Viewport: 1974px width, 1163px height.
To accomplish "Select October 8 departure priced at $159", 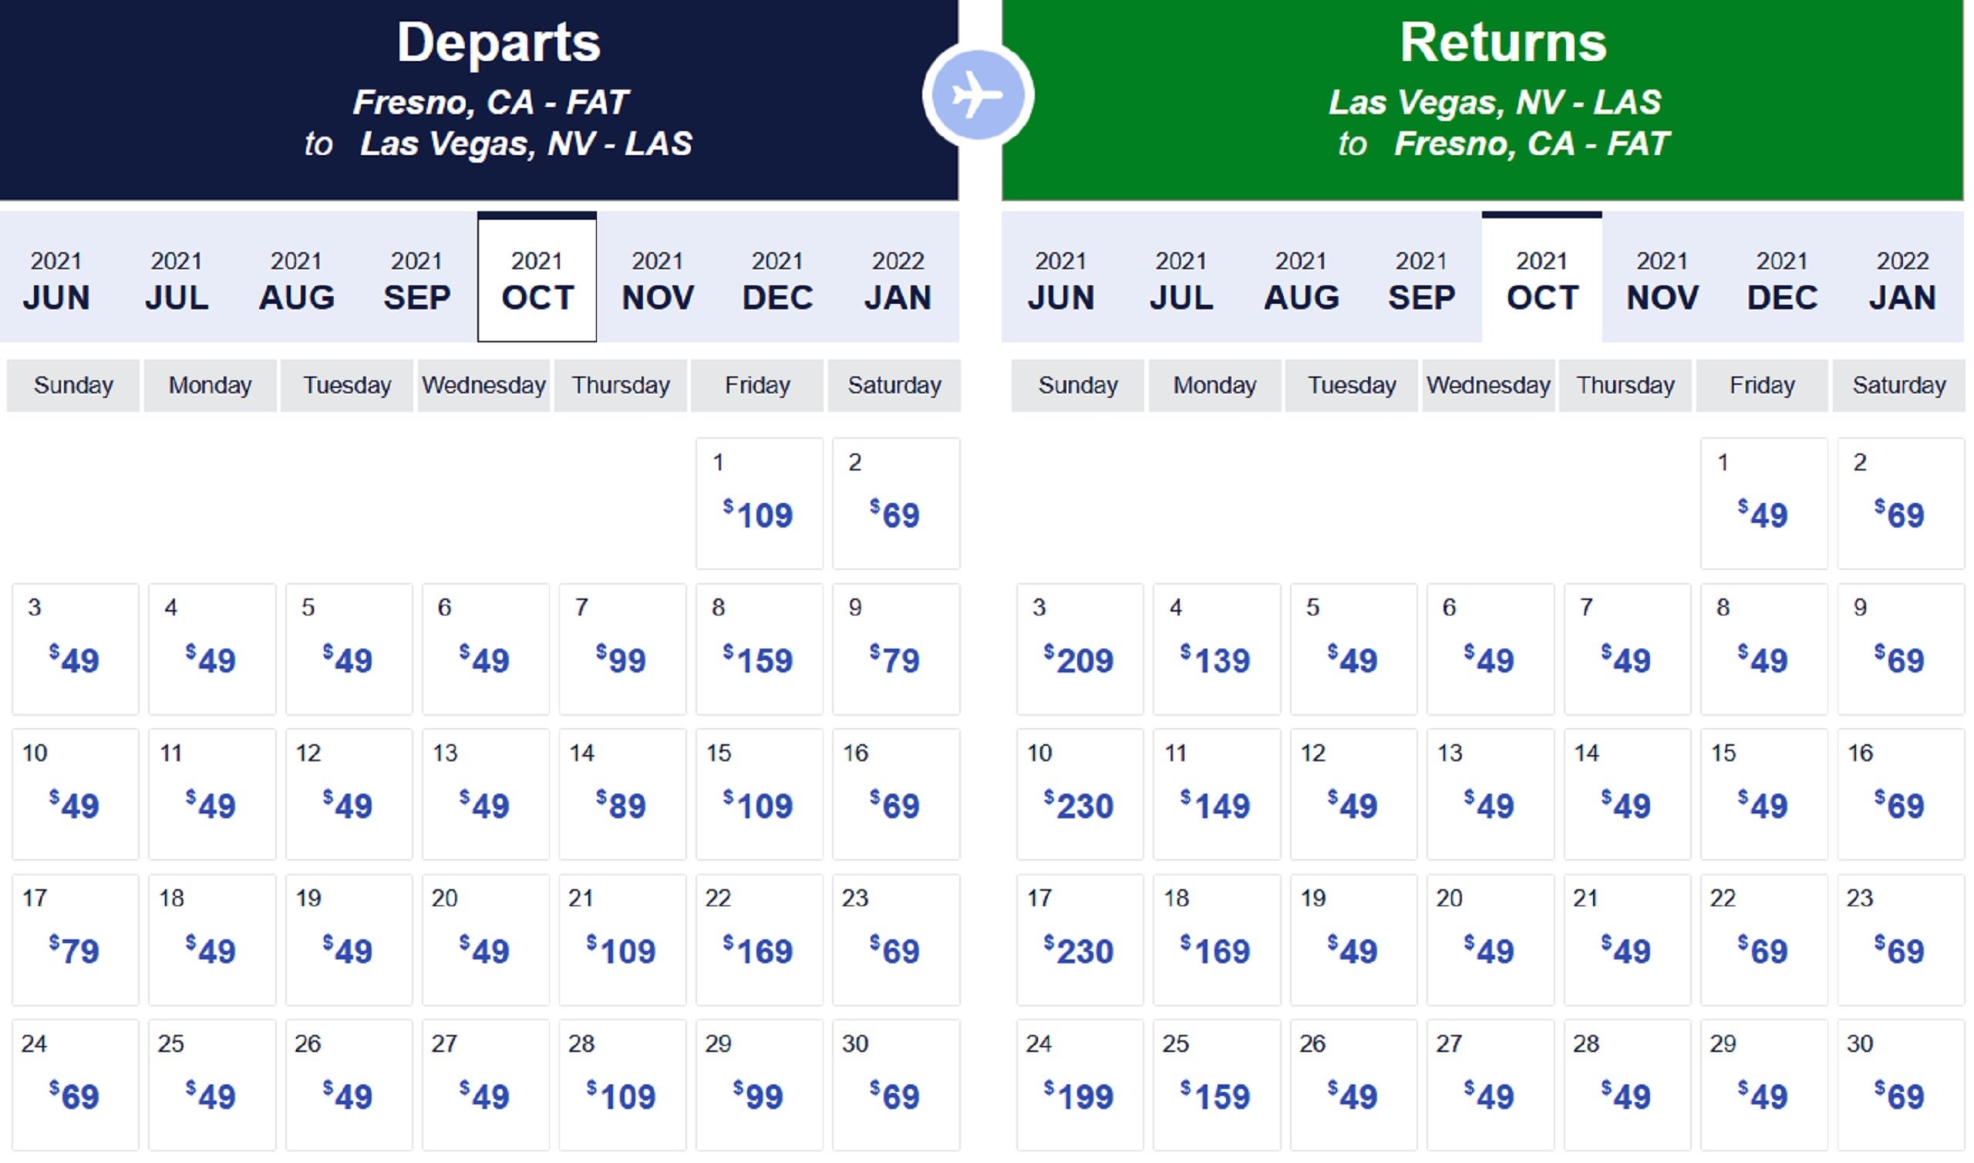I will coord(758,649).
